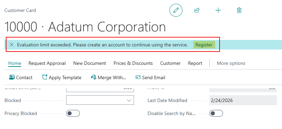Open the Prices & Discounts menu

[x=133, y=63]
